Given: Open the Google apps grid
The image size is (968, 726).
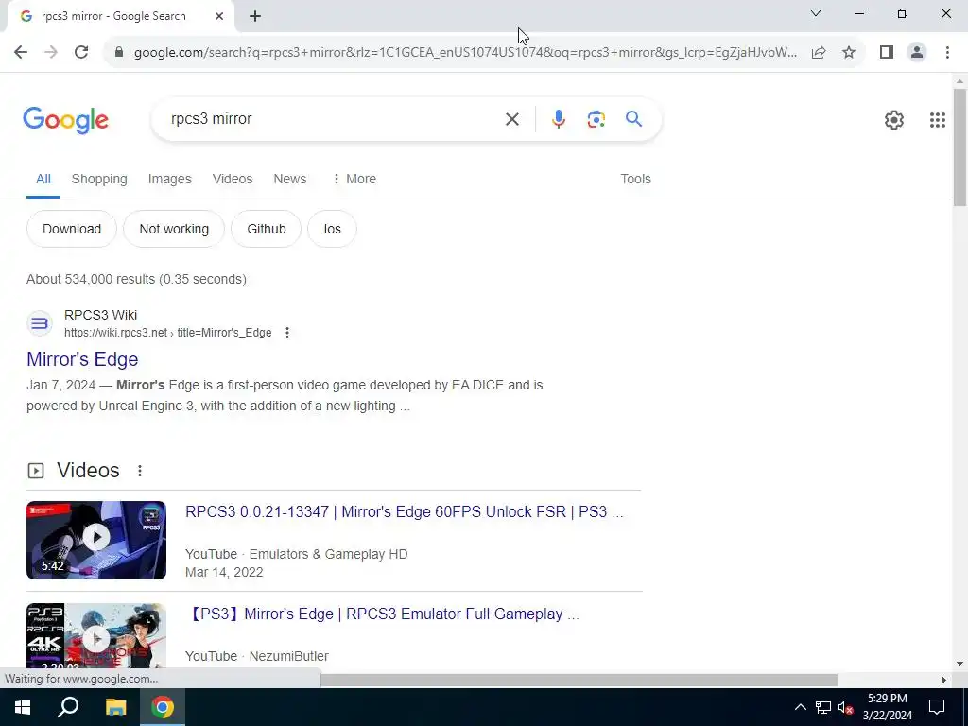Looking at the screenshot, I should (937, 120).
